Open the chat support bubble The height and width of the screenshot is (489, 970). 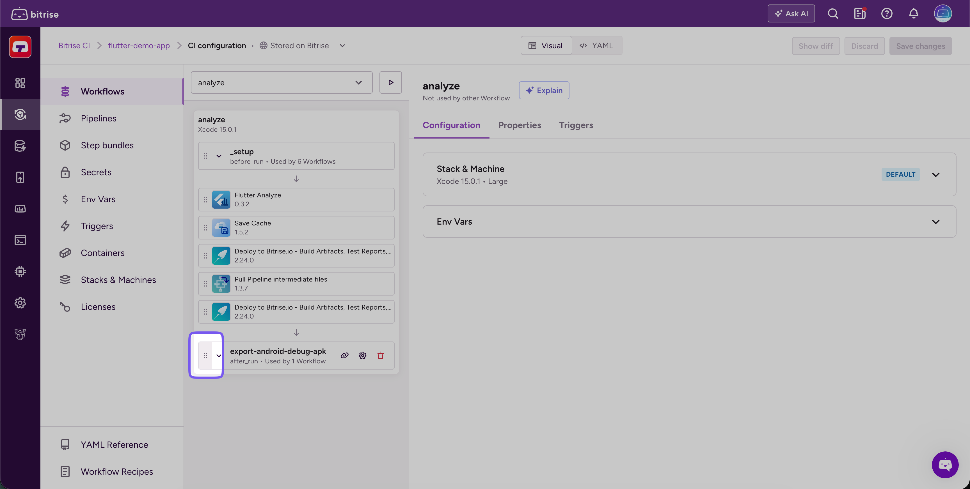pos(945,465)
